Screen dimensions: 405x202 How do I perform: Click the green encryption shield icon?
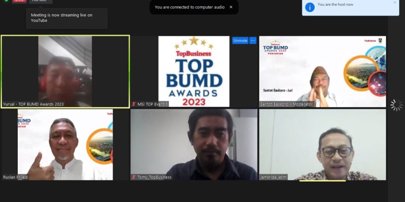(6, 1)
